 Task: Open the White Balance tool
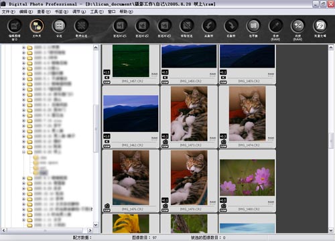(x=253, y=26)
